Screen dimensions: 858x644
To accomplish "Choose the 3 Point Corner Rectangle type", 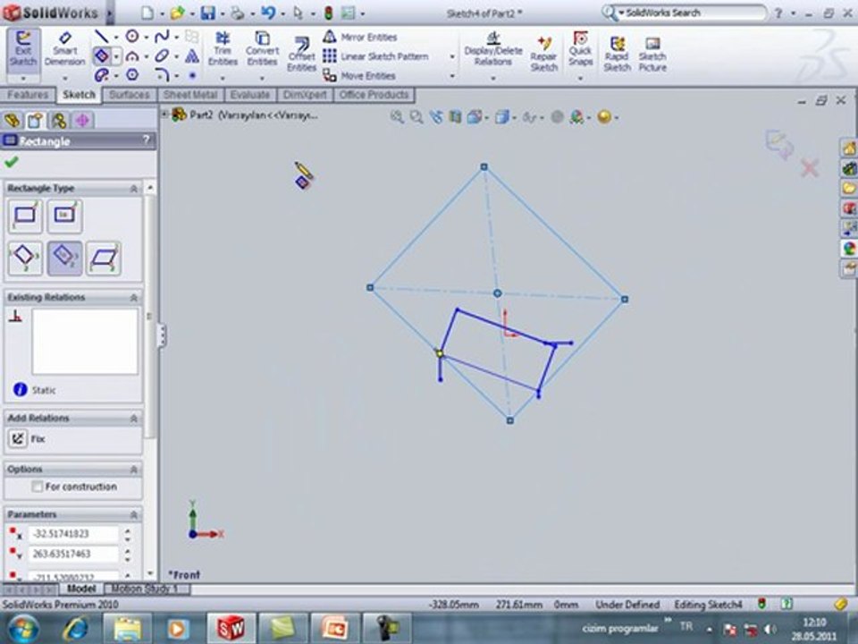I will [x=25, y=258].
